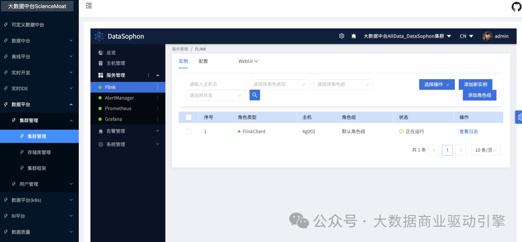The image size is (522, 242).
Task: Collapse sidebar with the menu fold icon
Action: tap(88, 6)
